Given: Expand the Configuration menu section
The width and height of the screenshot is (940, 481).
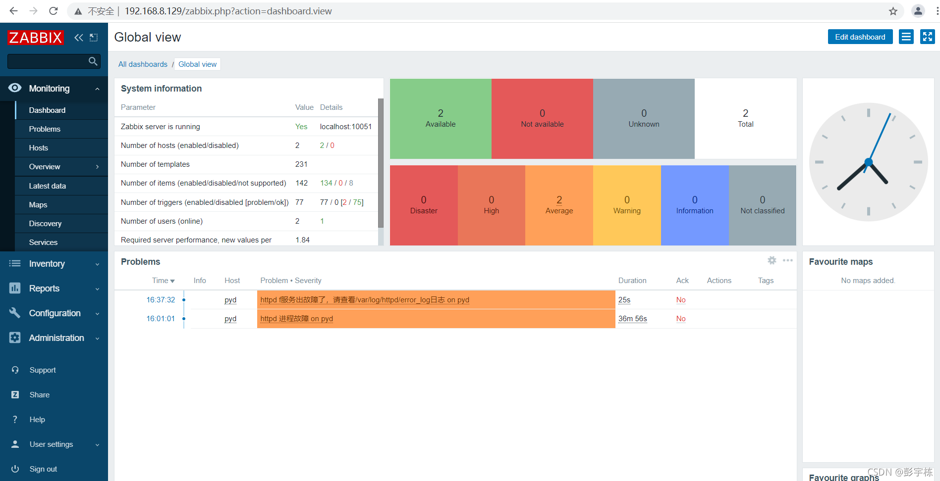Looking at the screenshot, I should 97,314.
